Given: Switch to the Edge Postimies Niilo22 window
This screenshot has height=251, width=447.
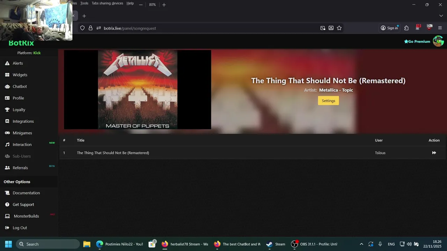Looking at the screenshot, I should tap(120, 244).
